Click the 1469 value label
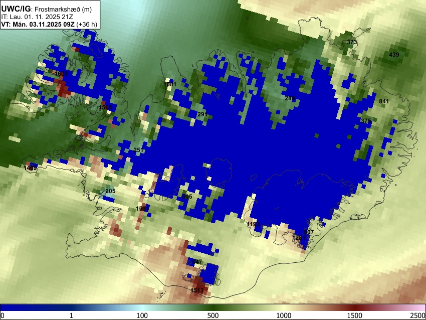Viewport: 426px width, 320px height. (31, 168)
